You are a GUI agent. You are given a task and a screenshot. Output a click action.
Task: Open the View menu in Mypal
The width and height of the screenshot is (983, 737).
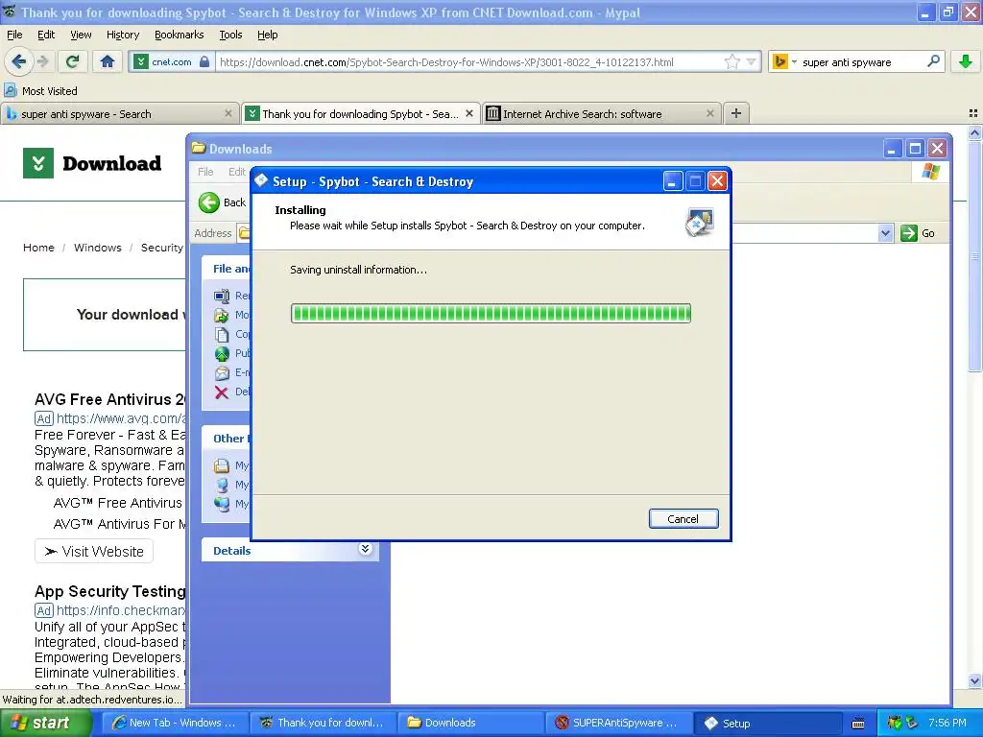[x=81, y=35]
